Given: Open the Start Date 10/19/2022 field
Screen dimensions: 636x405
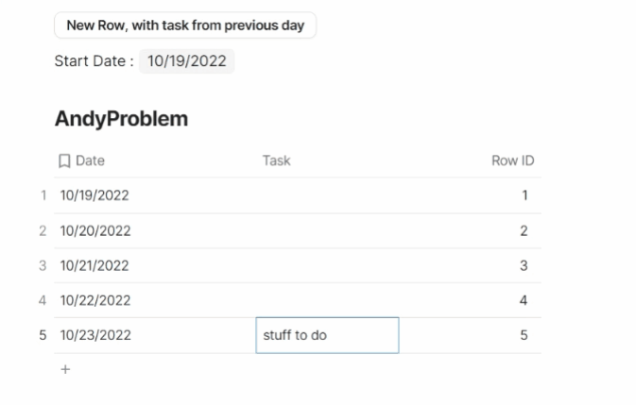Looking at the screenshot, I should 186,61.
